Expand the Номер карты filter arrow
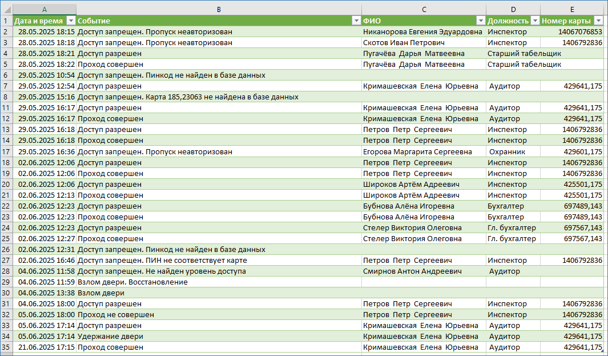 (x=598, y=21)
